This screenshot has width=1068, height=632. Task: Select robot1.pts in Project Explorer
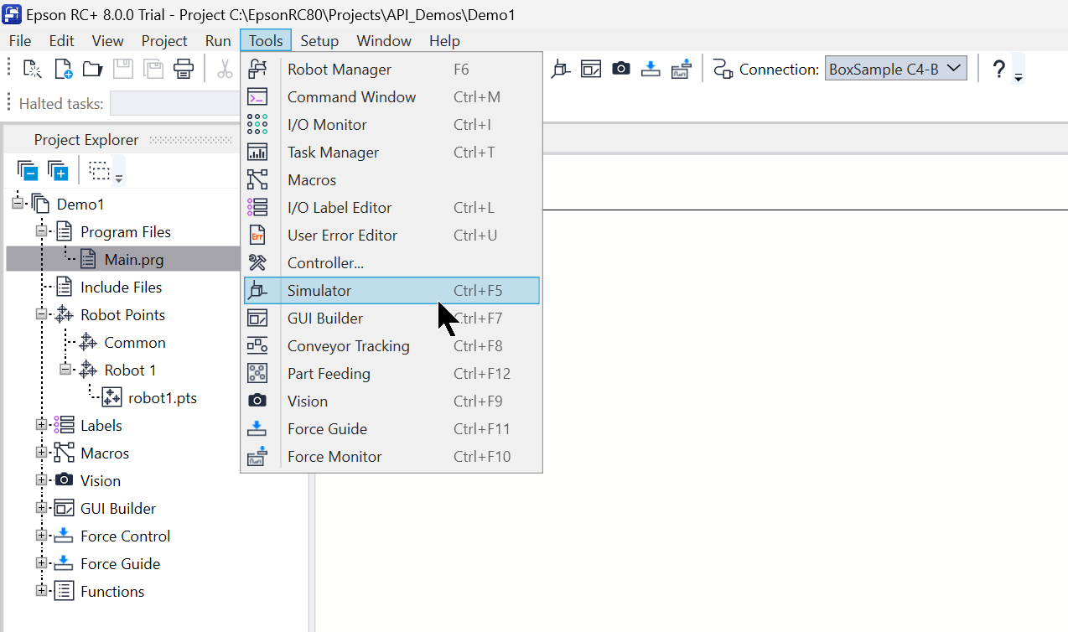[163, 397]
